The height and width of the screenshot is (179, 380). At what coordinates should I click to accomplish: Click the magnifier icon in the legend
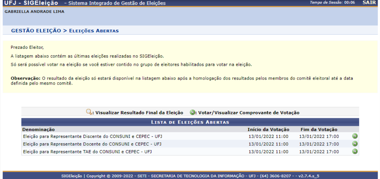(x=89, y=112)
